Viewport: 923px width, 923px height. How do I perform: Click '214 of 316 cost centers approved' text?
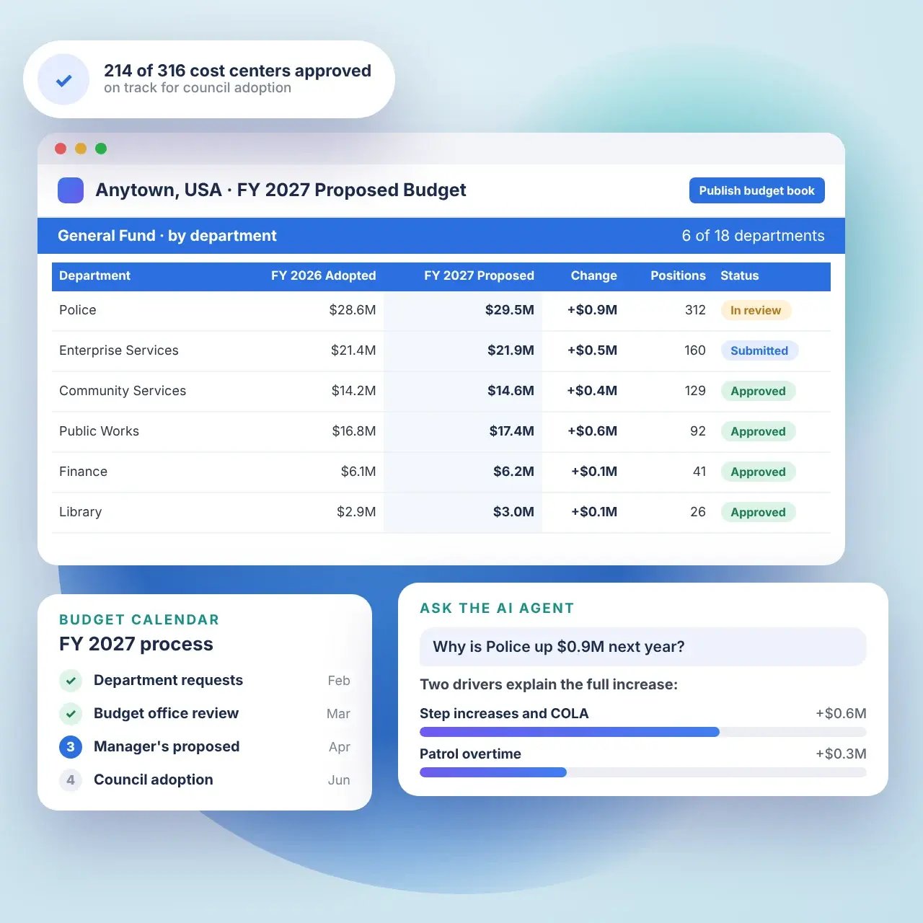click(x=237, y=71)
